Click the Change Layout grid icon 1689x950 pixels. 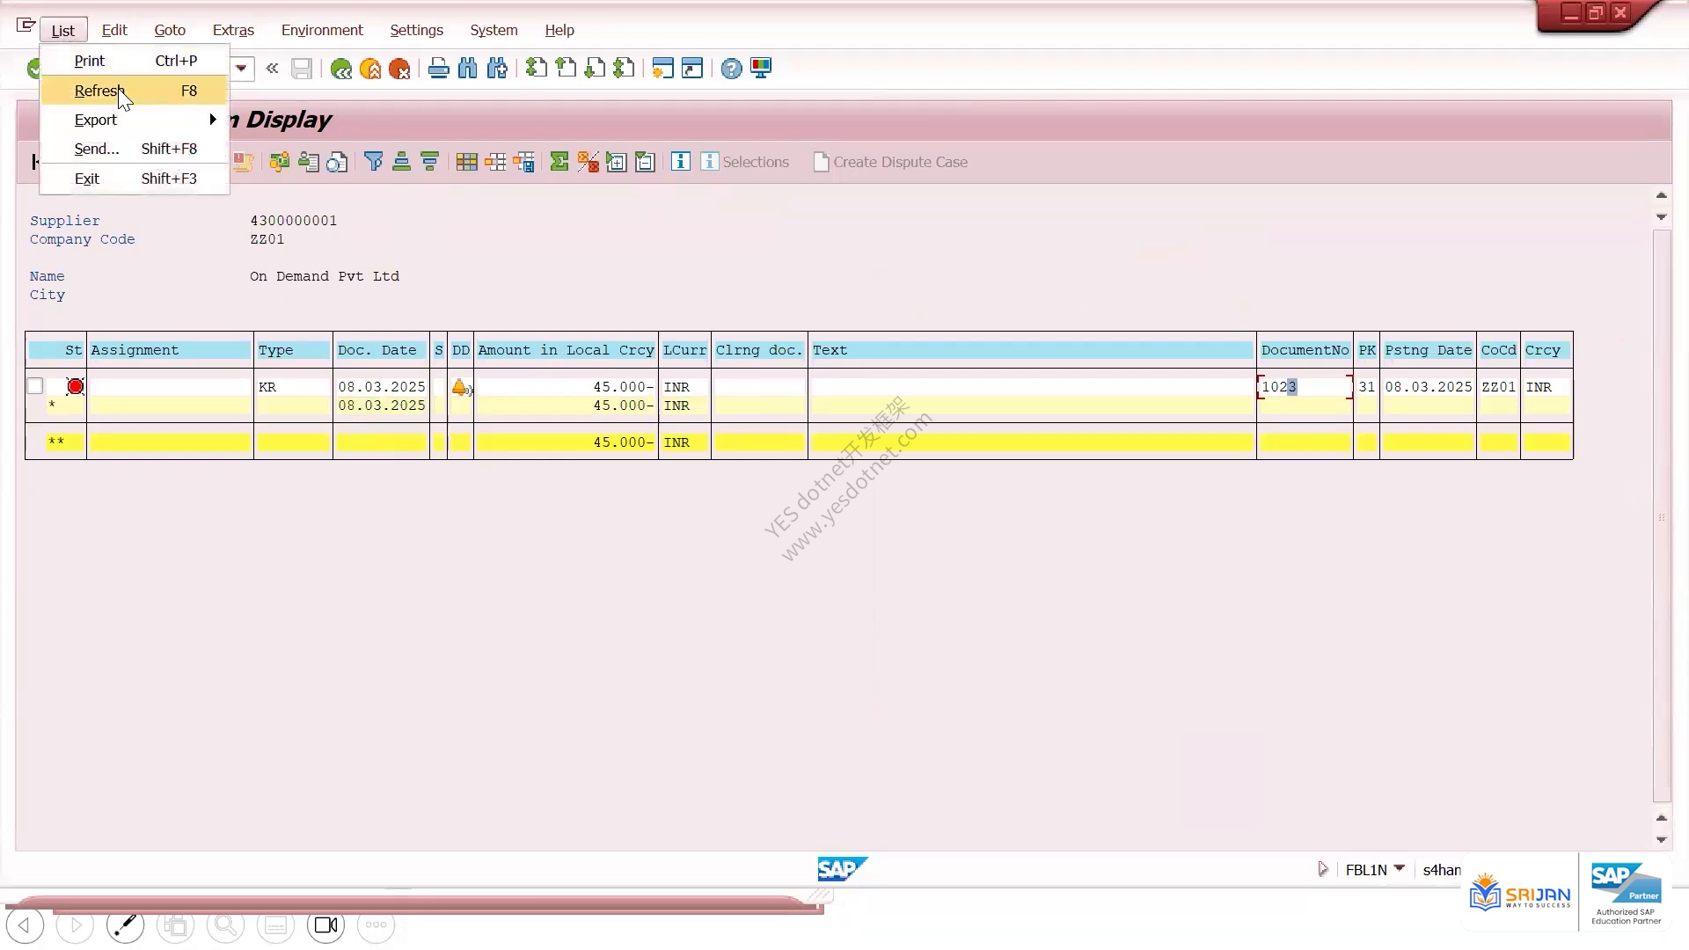tap(467, 162)
